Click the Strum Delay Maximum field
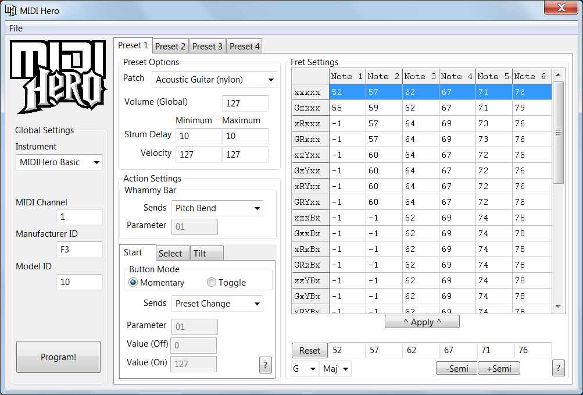This screenshot has height=395, width=583. [x=245, y=136]
